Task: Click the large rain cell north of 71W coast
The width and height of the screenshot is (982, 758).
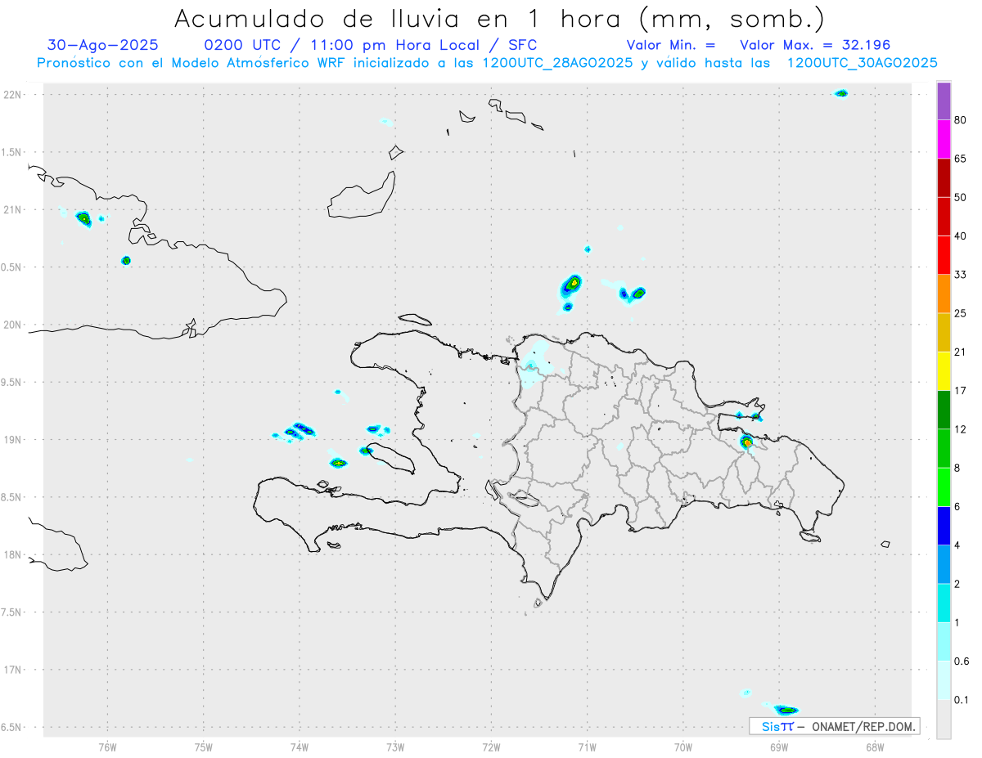Action: [x=572, y=285]
